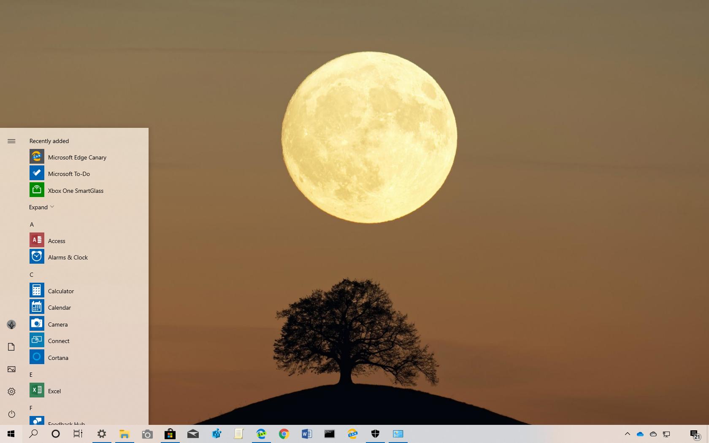The width and height of the screenshot is (709, 443).
Task: Open Microsoft Store from the taskbar
Action: click(x=170, y=434)
